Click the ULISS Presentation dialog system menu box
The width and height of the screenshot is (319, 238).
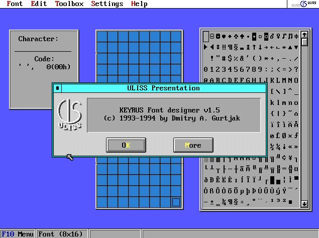[58, 88]
